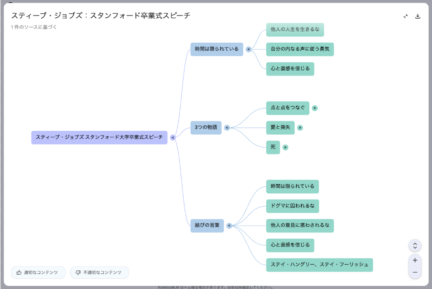This screenshot has height=289, width=432.
Task: Expand the 死 node chevron
Action: [285, 148]
